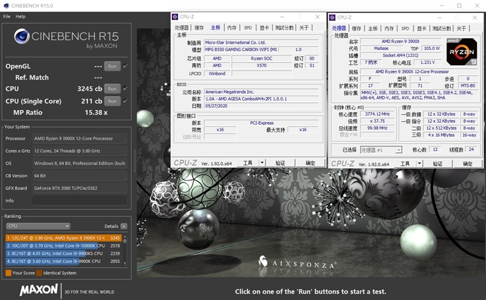Image resolution: width=486 pixels, height=300 pixels.
Task: Toggle the OpenGL test checkbox
Action: pyautogui.click(x=125, y=66)
